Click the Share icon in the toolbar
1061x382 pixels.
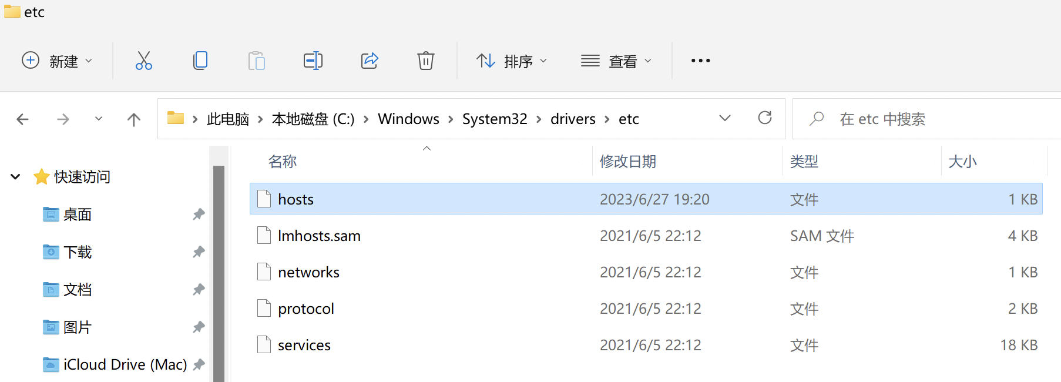(x=370, y=60)
